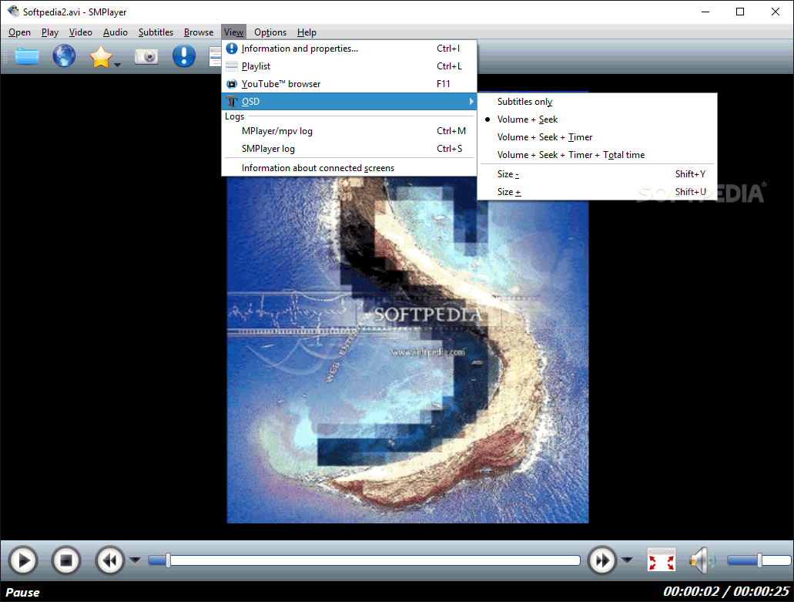Viewport: 794px width, 602px height.
Task: Launch the YouTube browser entry
Action: pyautogui.click(x=350, y=84)
